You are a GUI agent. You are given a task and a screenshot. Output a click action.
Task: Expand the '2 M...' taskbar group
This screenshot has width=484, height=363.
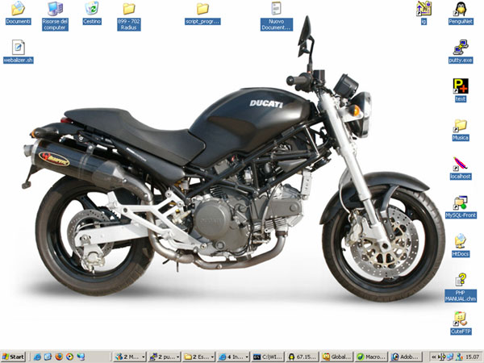point(130,357)
